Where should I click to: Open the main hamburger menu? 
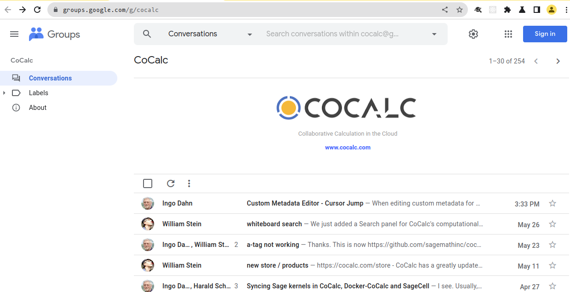(14, 34)
